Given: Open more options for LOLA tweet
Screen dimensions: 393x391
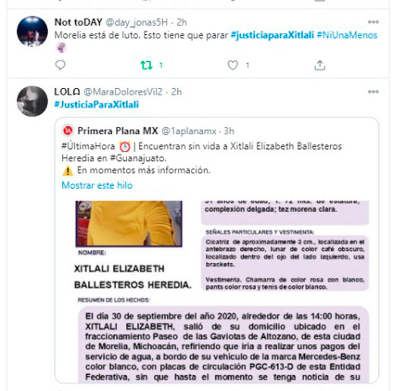Looking at the screenshot, I should (373, 92).
